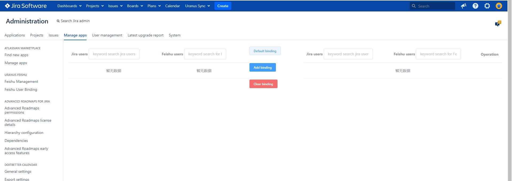512x181 pixels.
Task: Open Feishu Management link
Action: click(x=21, y=81)
